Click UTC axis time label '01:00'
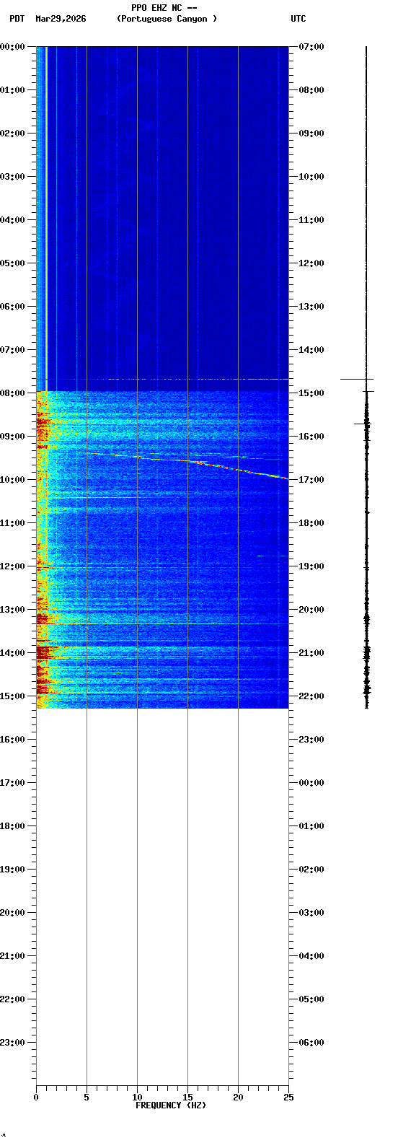Image resolution: width=398 pixels, height=1143 pixels. click(311, 826)
